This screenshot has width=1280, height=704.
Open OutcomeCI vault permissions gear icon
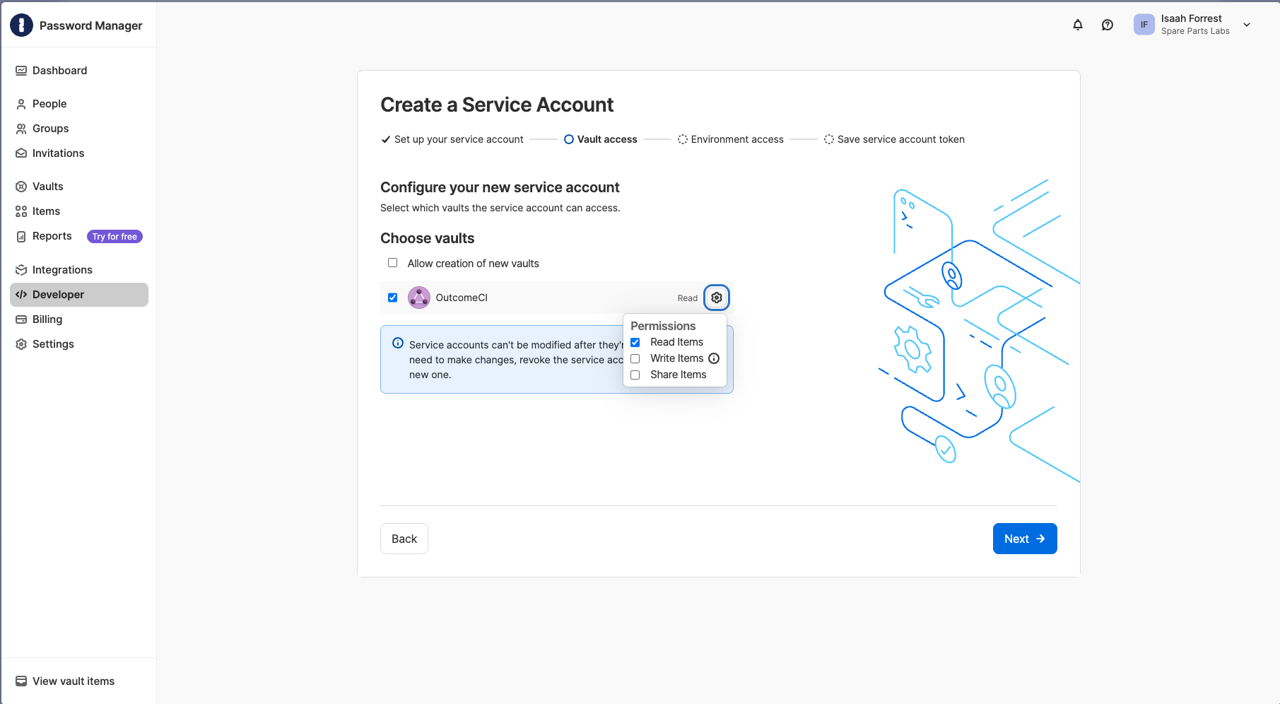717,298
